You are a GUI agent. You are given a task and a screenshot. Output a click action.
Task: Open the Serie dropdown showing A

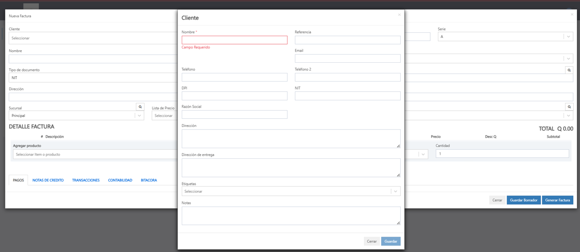pos(505,37)
